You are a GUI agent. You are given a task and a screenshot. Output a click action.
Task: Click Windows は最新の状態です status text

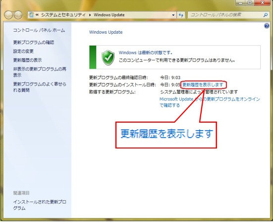point(146,53)
